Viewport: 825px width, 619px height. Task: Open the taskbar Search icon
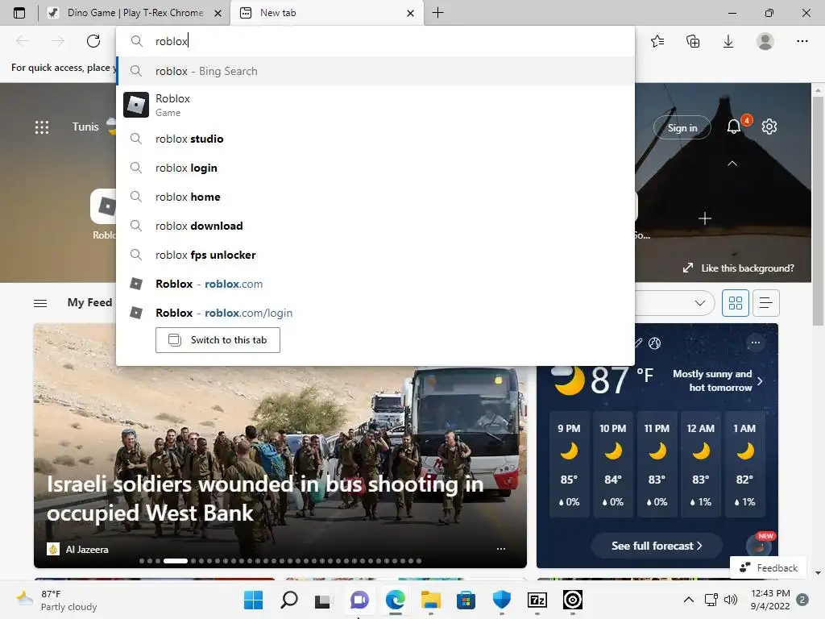[289, 600]
